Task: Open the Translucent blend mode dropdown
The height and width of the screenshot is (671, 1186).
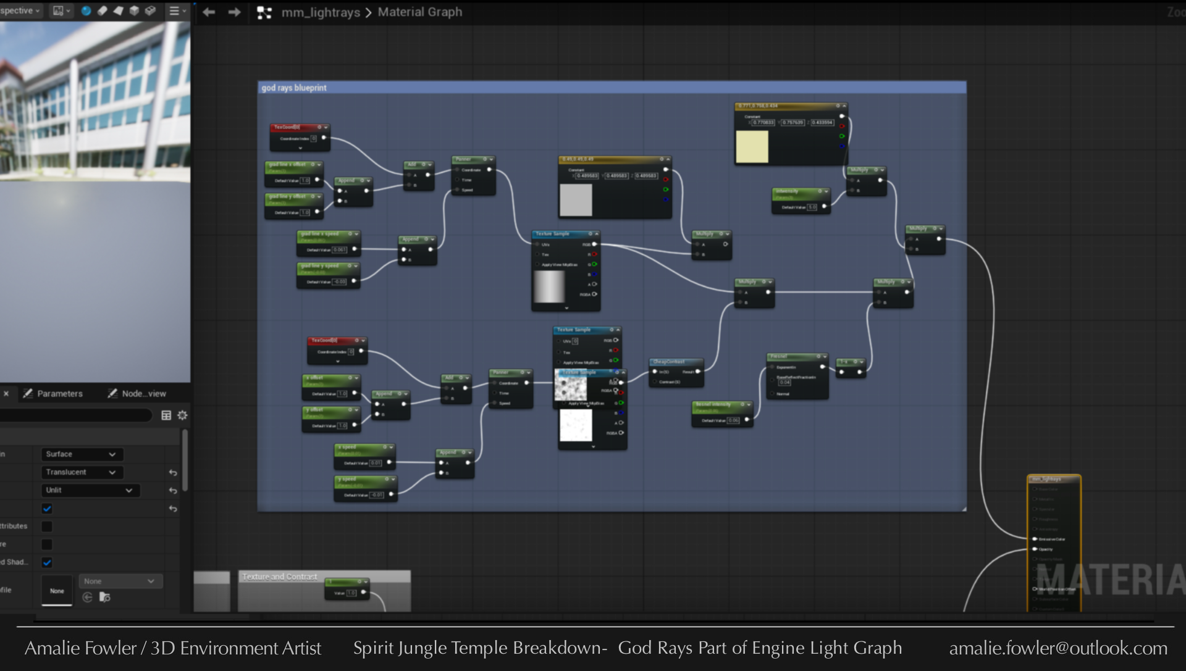Action: tap(82, 472)
